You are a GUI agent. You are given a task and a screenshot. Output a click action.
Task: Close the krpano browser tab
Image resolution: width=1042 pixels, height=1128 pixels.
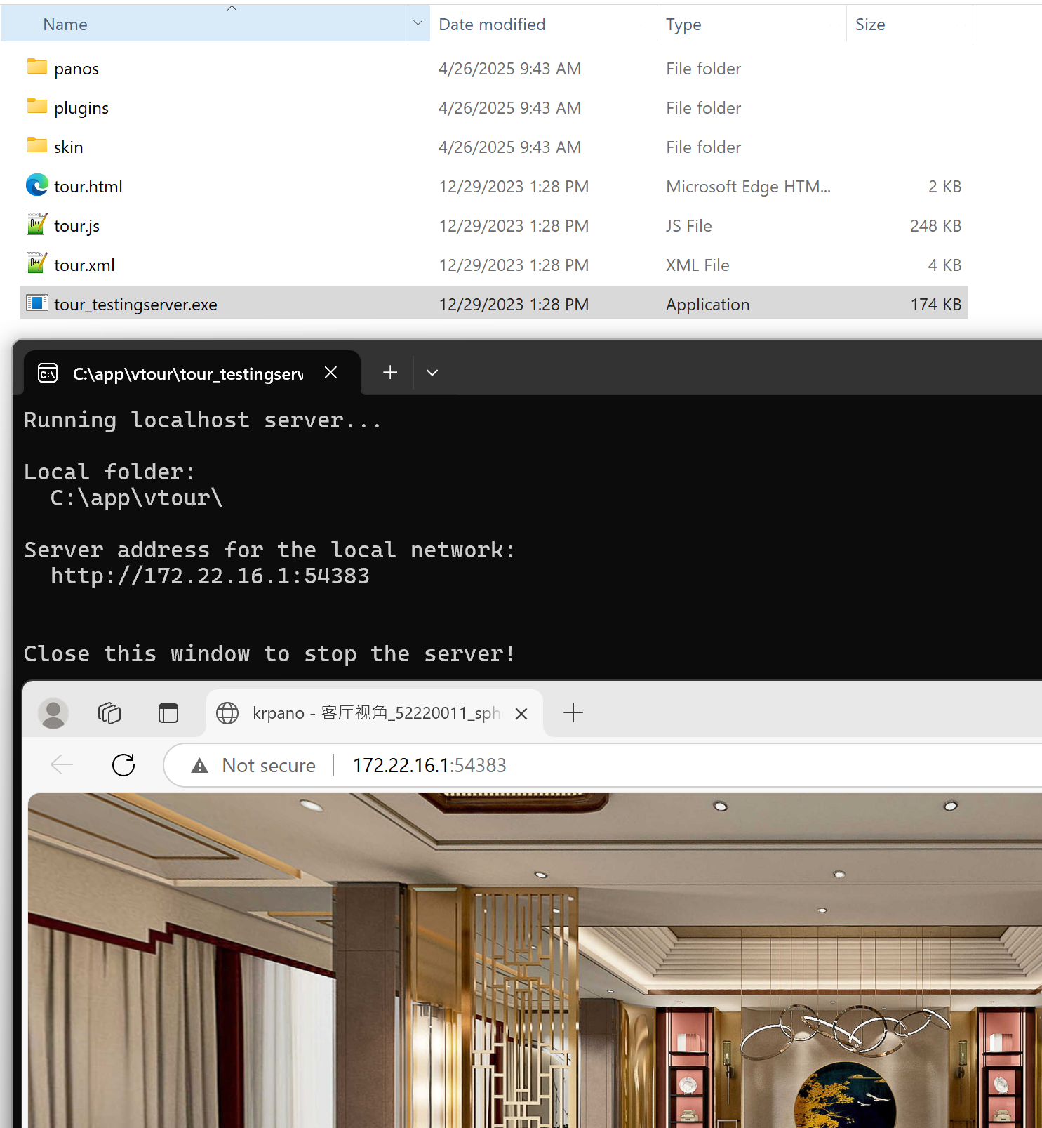(x=521, y=714)
